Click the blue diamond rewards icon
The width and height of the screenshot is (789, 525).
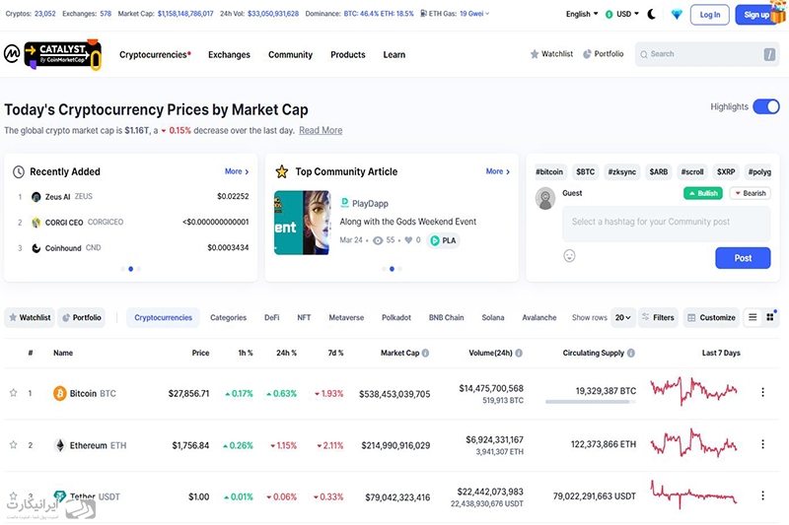point(677,15)
